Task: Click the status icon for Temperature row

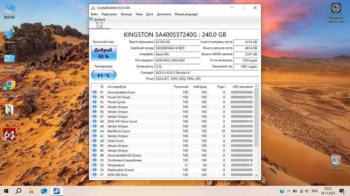Action: (x=94, y=165)
